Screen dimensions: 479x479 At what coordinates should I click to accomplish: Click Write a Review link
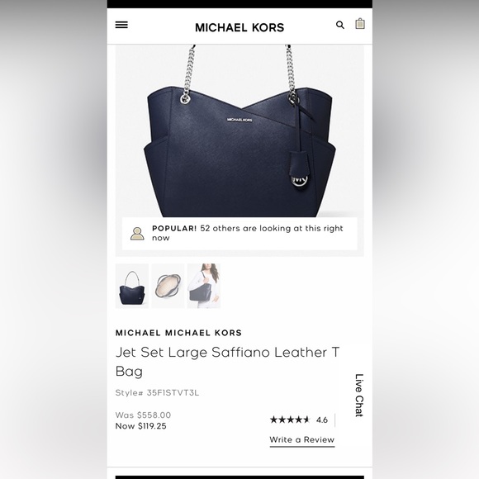(x=301, y=440)
